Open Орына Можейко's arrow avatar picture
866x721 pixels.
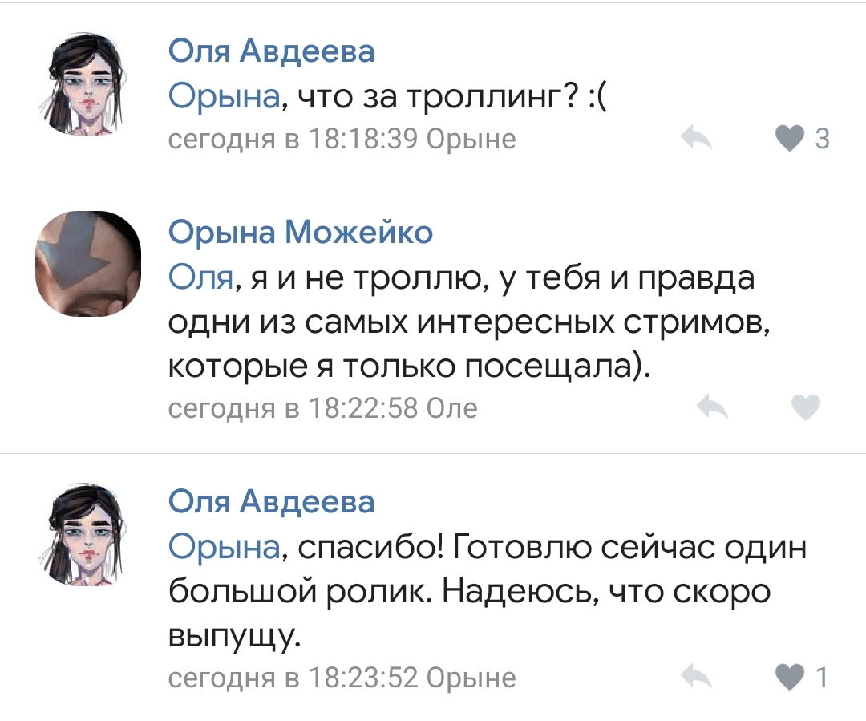pyautogui.click(x=87, y=266)
